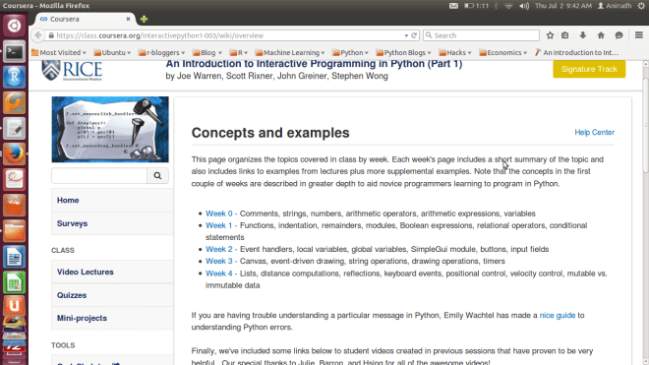The image size is (649, 365).
Task: Go back with the browser back arrow
Action: (x=38, y=35)
